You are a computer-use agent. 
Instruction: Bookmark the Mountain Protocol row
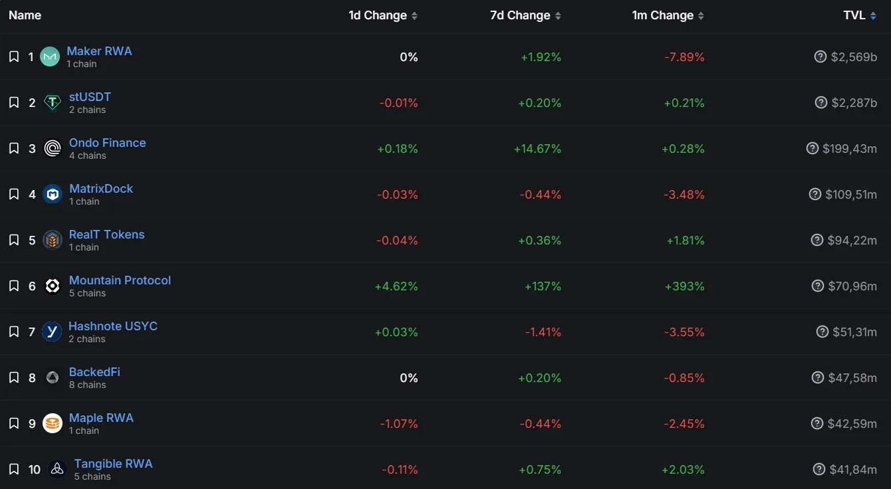[14, 286]
